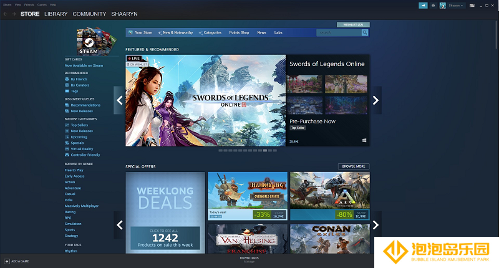
Task: Show next featured game arrow
Action: [376, 100]
